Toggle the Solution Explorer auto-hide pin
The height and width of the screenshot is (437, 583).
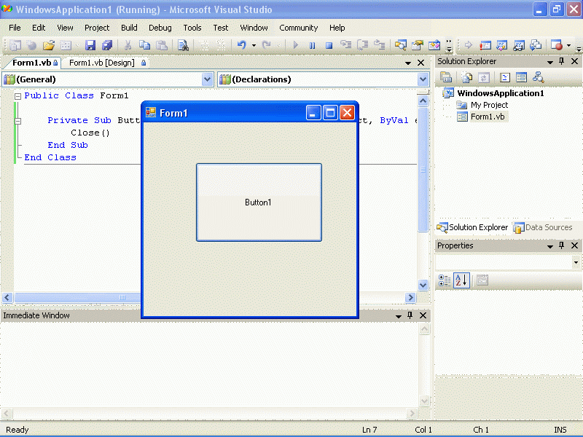pos(562,61)
